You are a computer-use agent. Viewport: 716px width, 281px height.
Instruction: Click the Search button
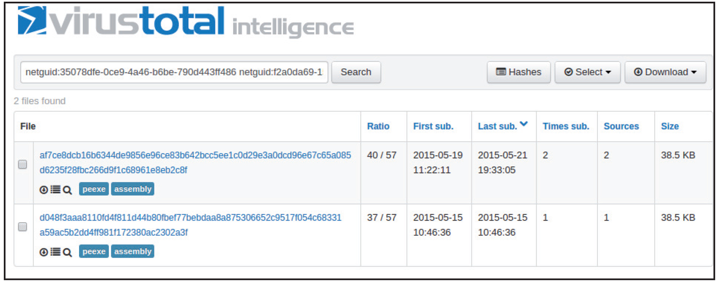click(356, 72)
